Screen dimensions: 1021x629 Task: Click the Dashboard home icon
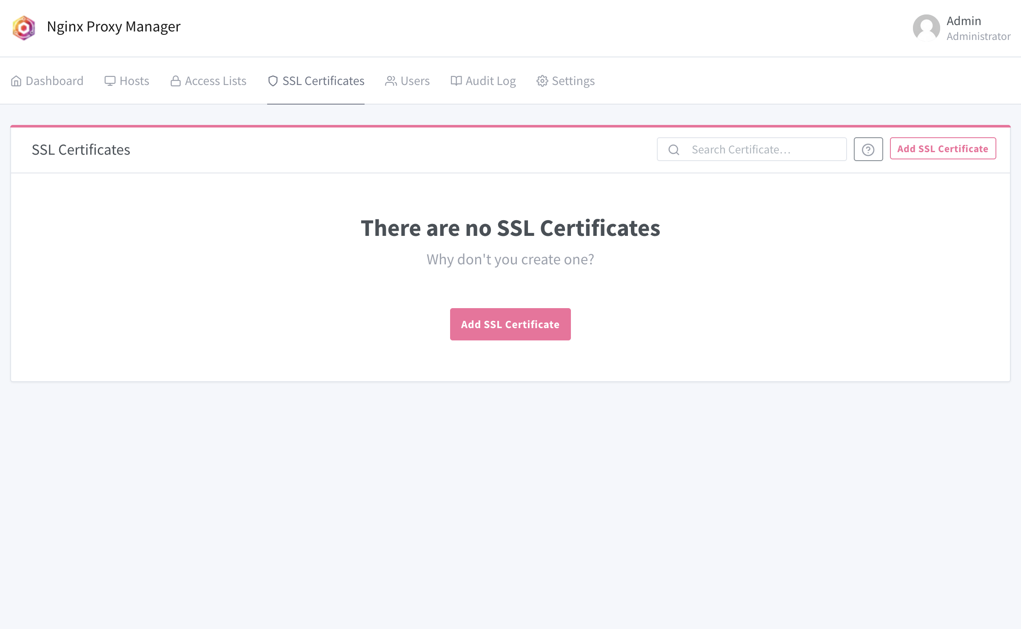16,81
